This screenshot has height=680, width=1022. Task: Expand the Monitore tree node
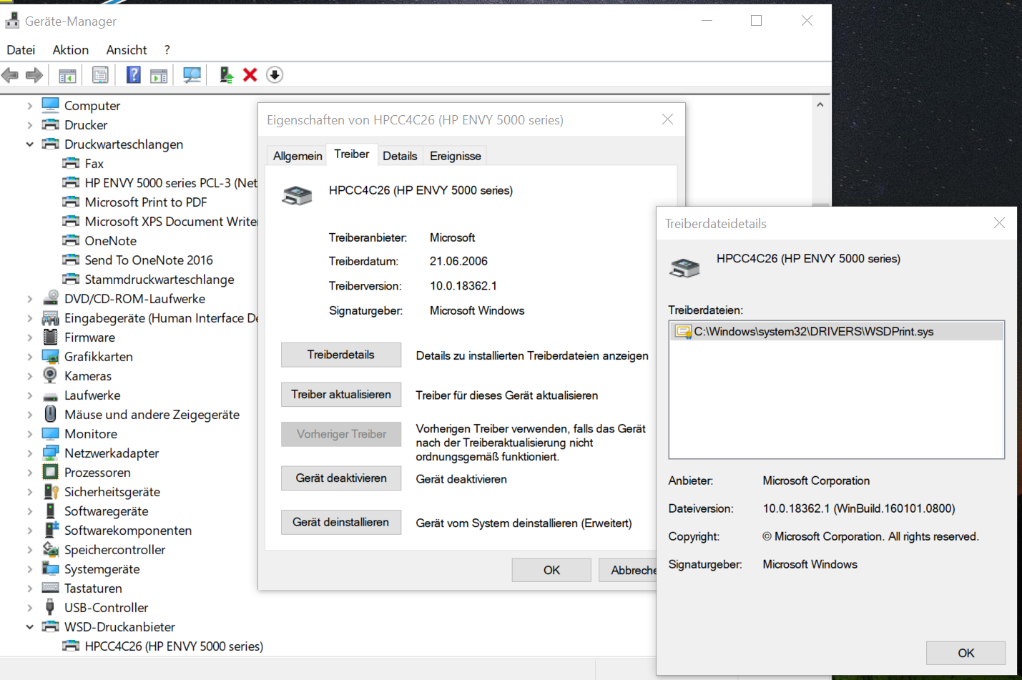(x=29, y=434)
